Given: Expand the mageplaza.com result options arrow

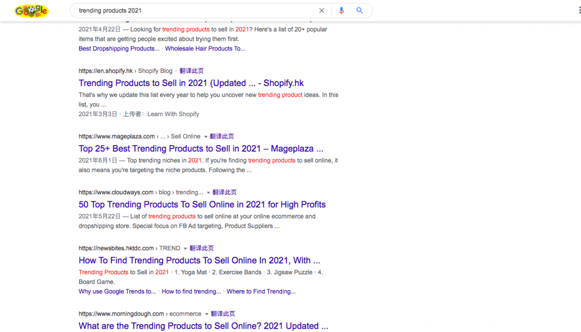Looking at the screenshot, I should click(205, 137).
